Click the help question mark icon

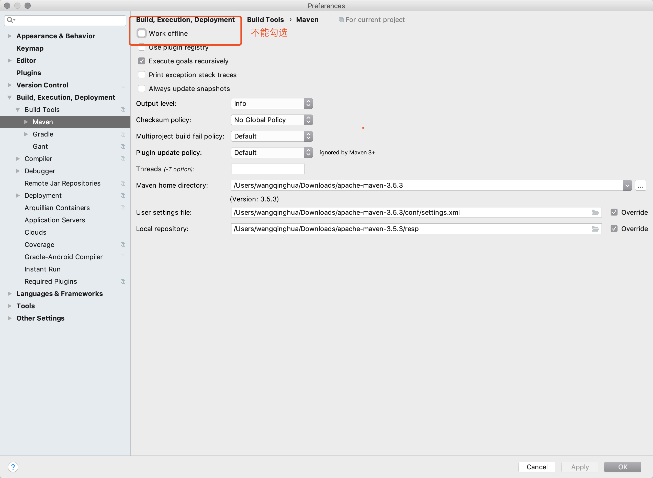(13, 467)
